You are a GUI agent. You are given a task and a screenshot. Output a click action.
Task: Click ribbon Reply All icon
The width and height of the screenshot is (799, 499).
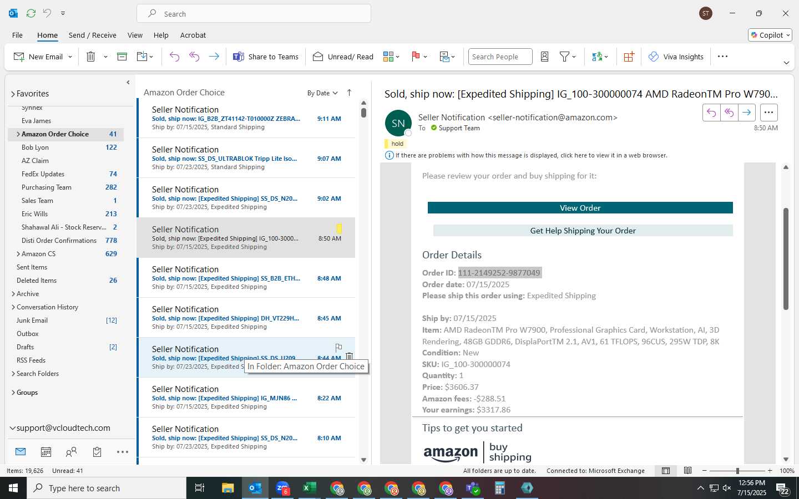[194, 57]
